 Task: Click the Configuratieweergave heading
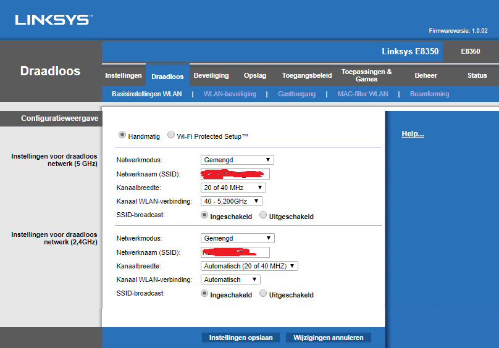(60, 118)
